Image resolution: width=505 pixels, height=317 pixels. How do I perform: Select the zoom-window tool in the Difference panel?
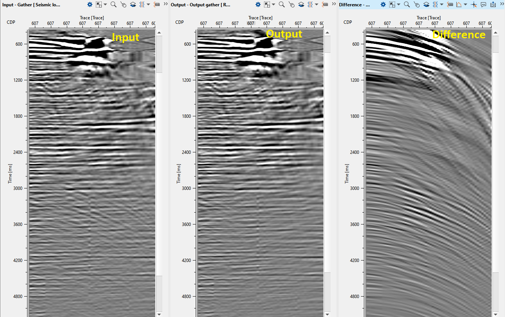[392, 4]
